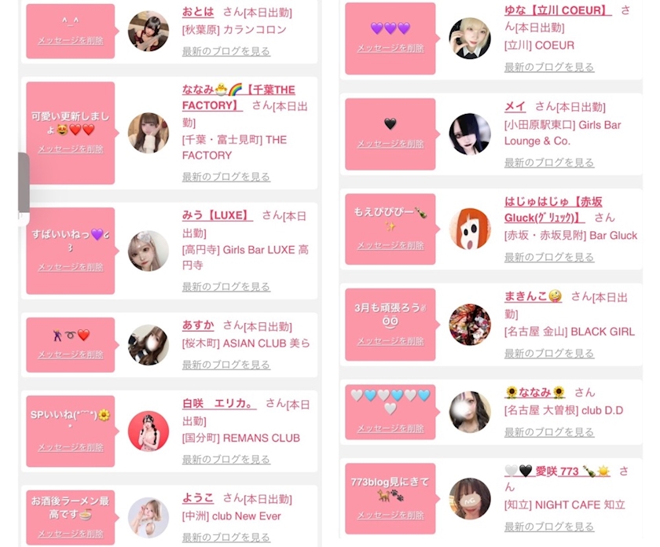The image size is (660, 547).
Task: Delete the 773blog見にきて message
Action: click(x=390, y=515)
